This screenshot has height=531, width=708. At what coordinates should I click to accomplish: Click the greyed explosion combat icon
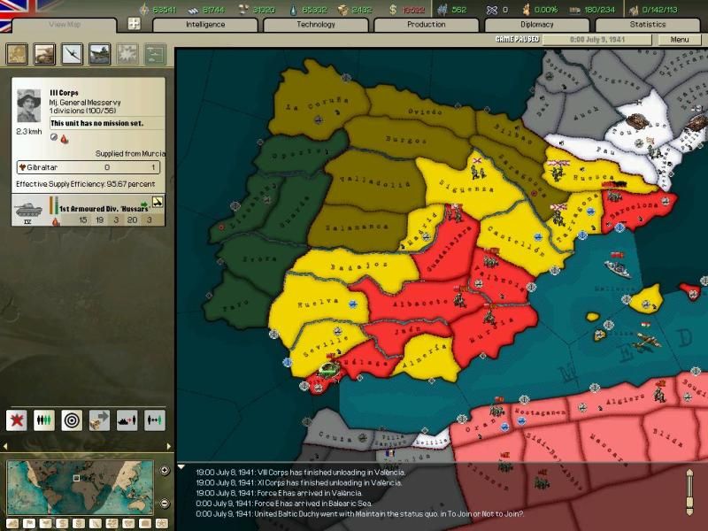tap(127, 54)
